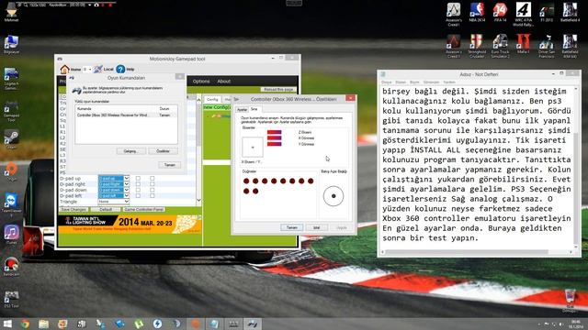Open the F1 2013 desktop shortcut
The image size is (588, 330).
click(547, 12)
